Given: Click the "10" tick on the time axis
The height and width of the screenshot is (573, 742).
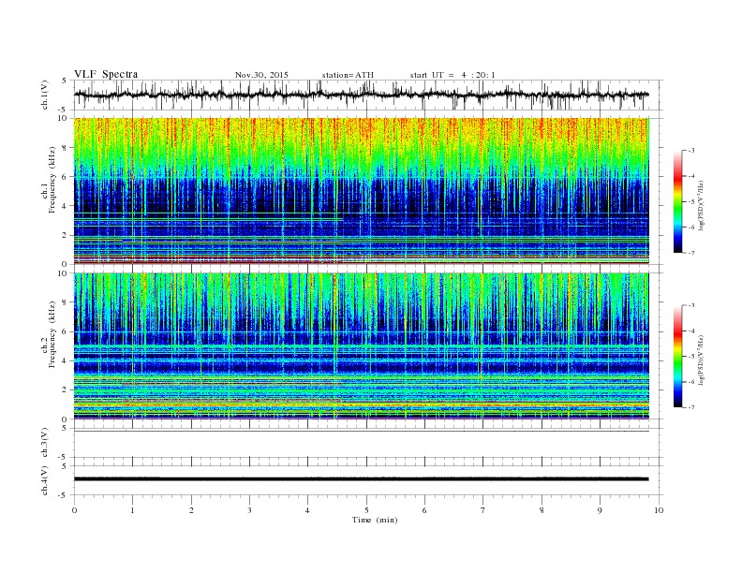Looking at the screenshot, I should tap(659, 510).
